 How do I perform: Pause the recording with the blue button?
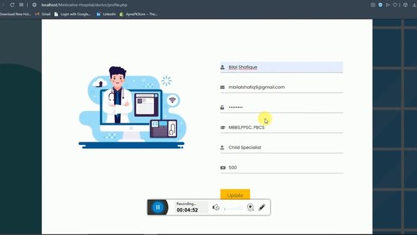coord(158,208)
